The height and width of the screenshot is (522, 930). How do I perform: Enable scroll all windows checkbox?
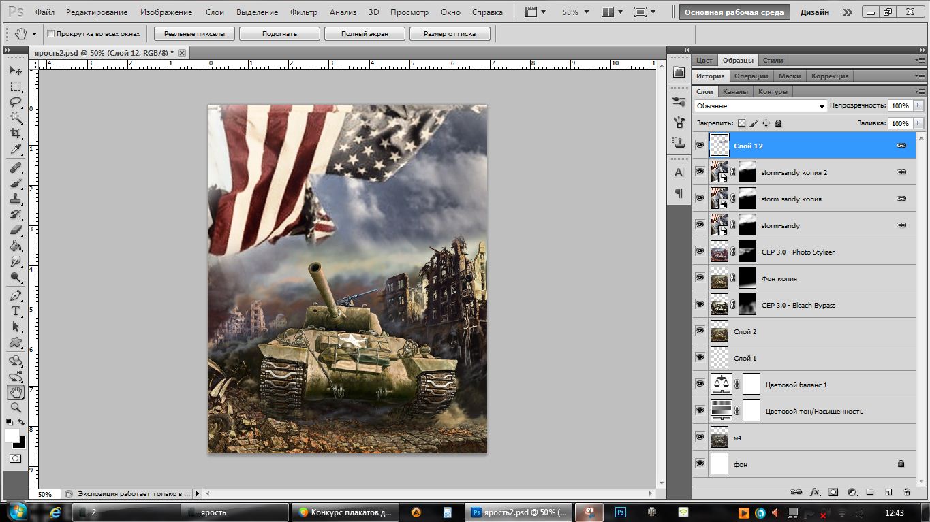click(x=51, y=33)
